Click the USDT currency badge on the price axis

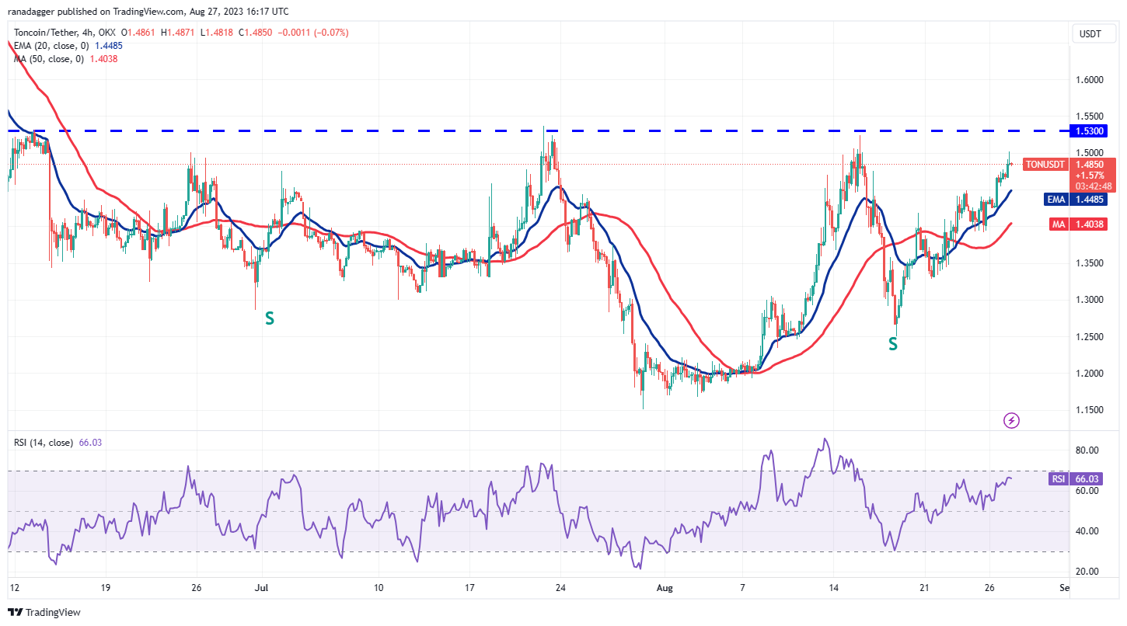1092,33
